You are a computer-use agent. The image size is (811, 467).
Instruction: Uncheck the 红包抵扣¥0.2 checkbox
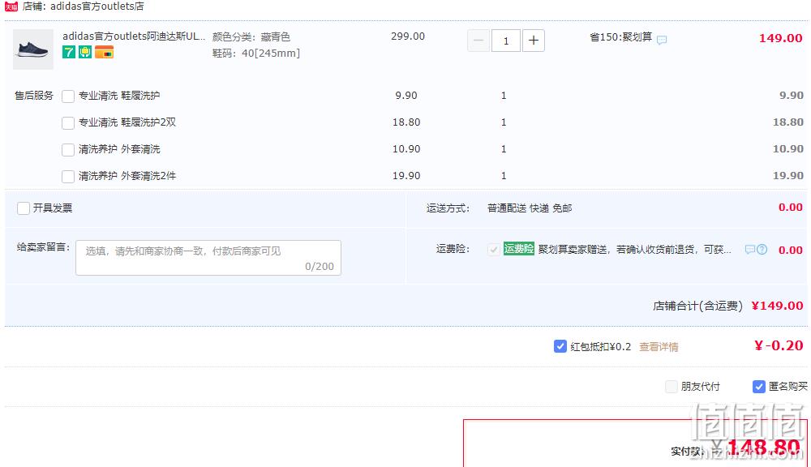pyautogui.click(x=560, y=346)
